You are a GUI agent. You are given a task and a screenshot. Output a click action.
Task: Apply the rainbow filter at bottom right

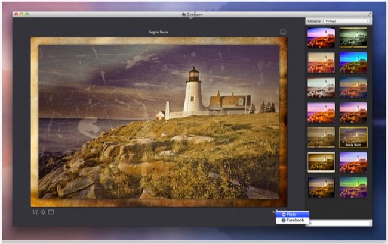(x=353, y=187)
